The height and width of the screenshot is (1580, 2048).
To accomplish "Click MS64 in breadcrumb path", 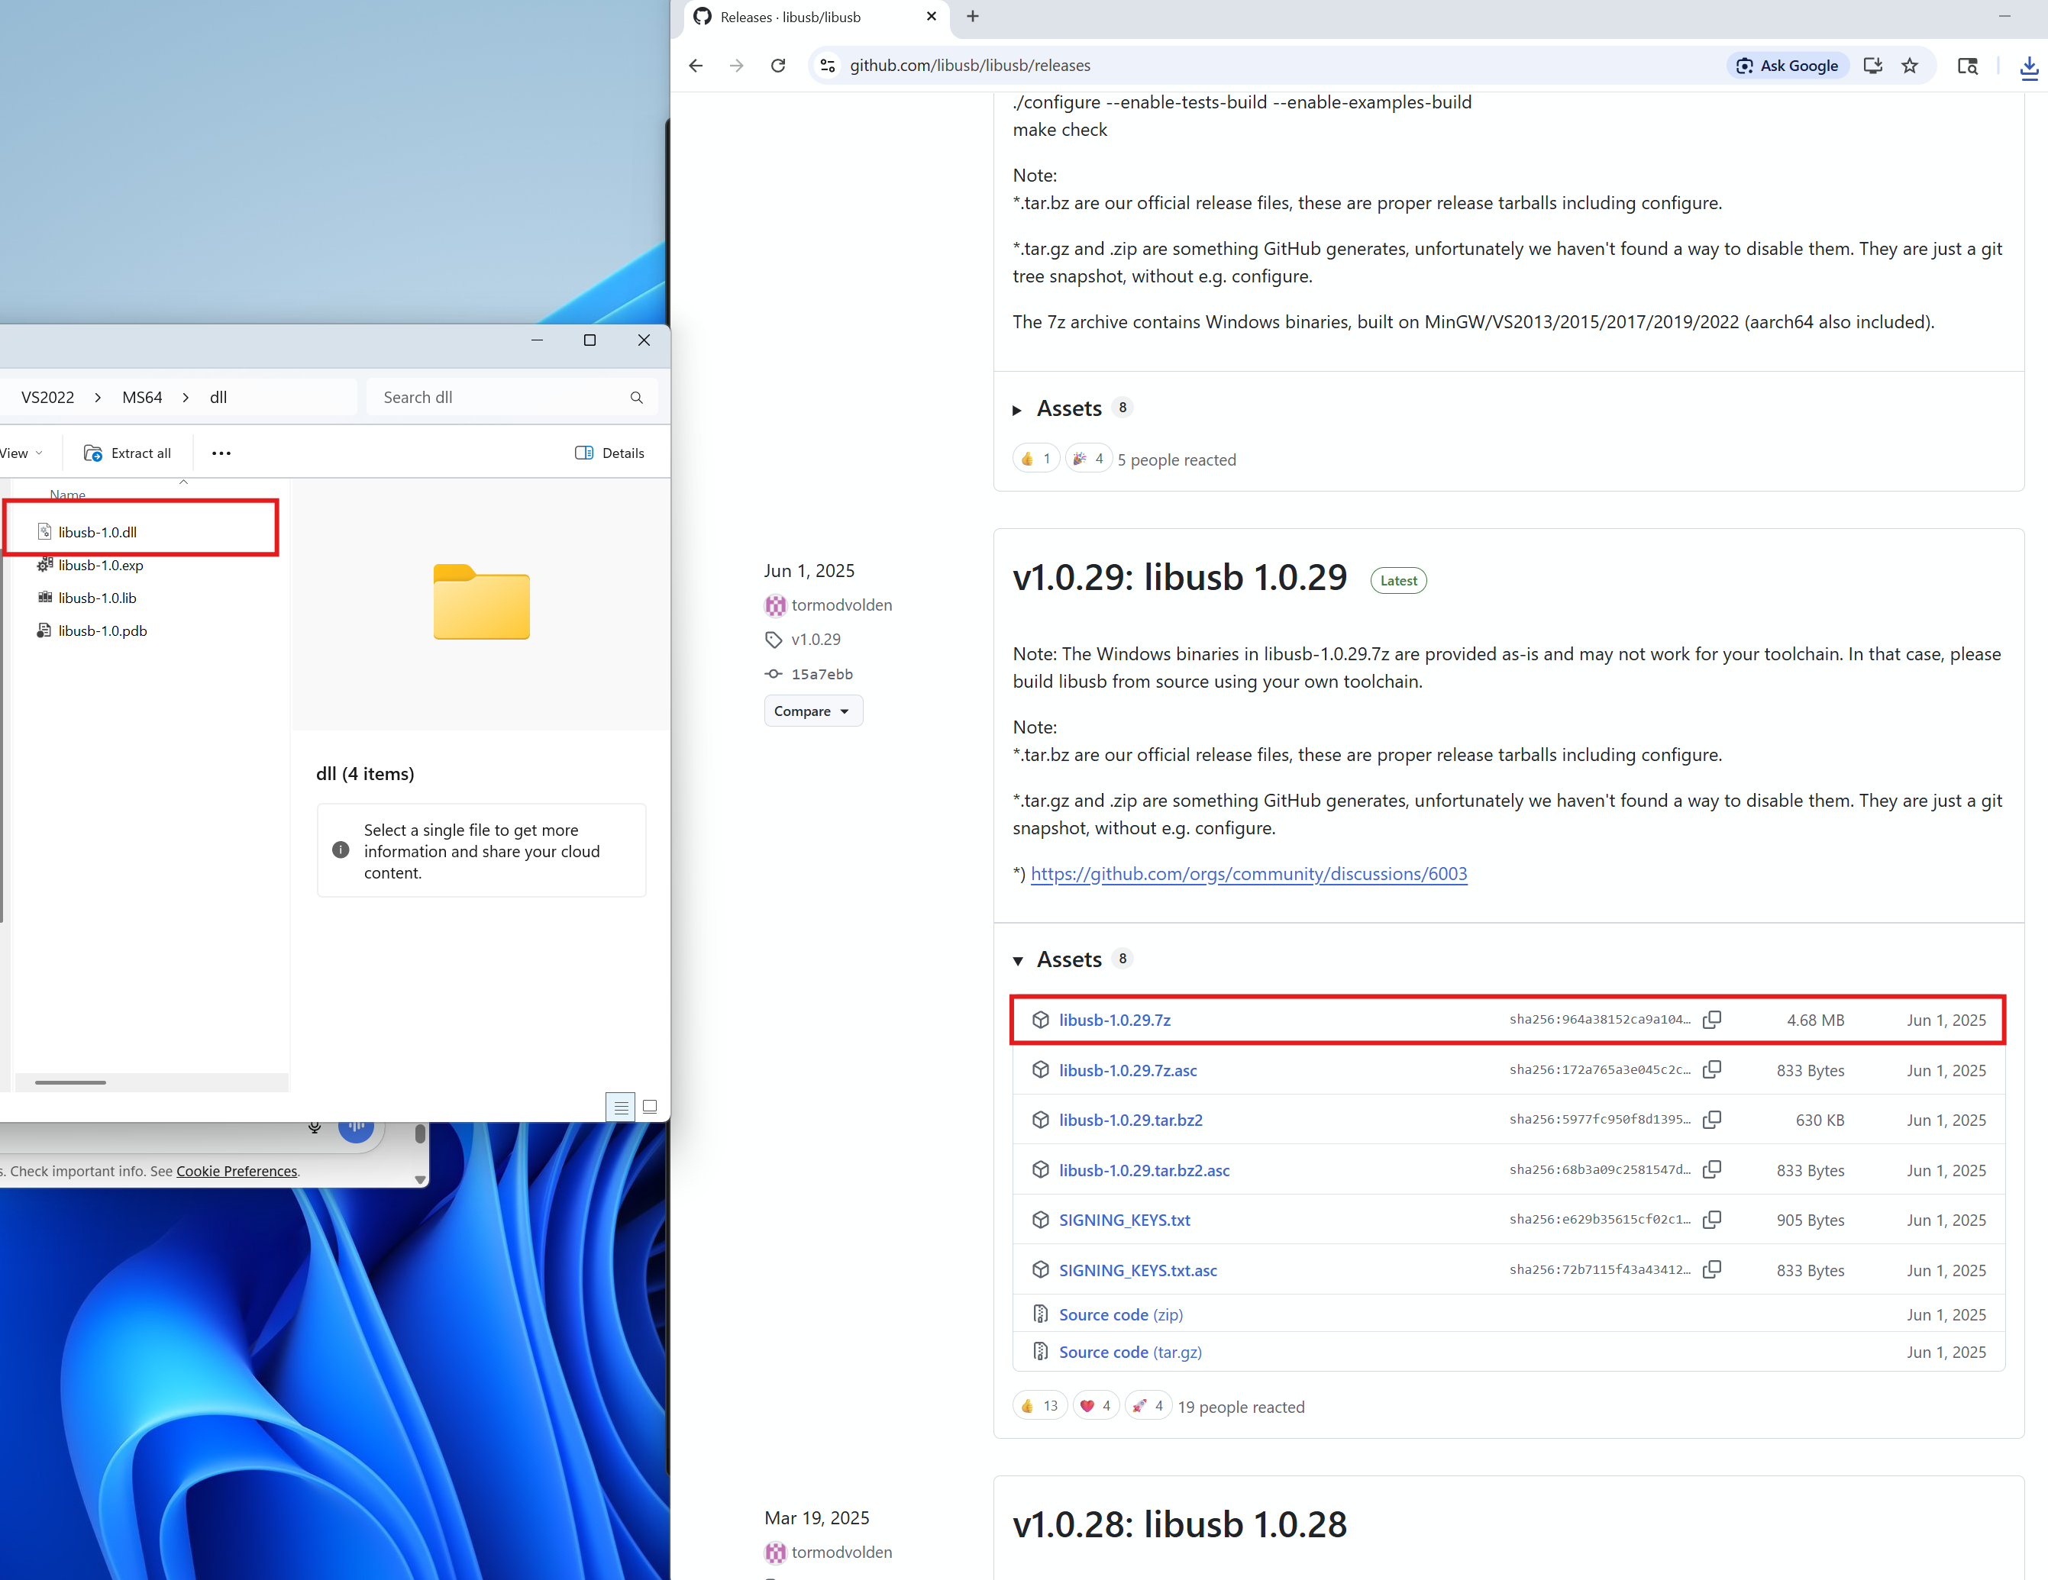I will (141, 398).
